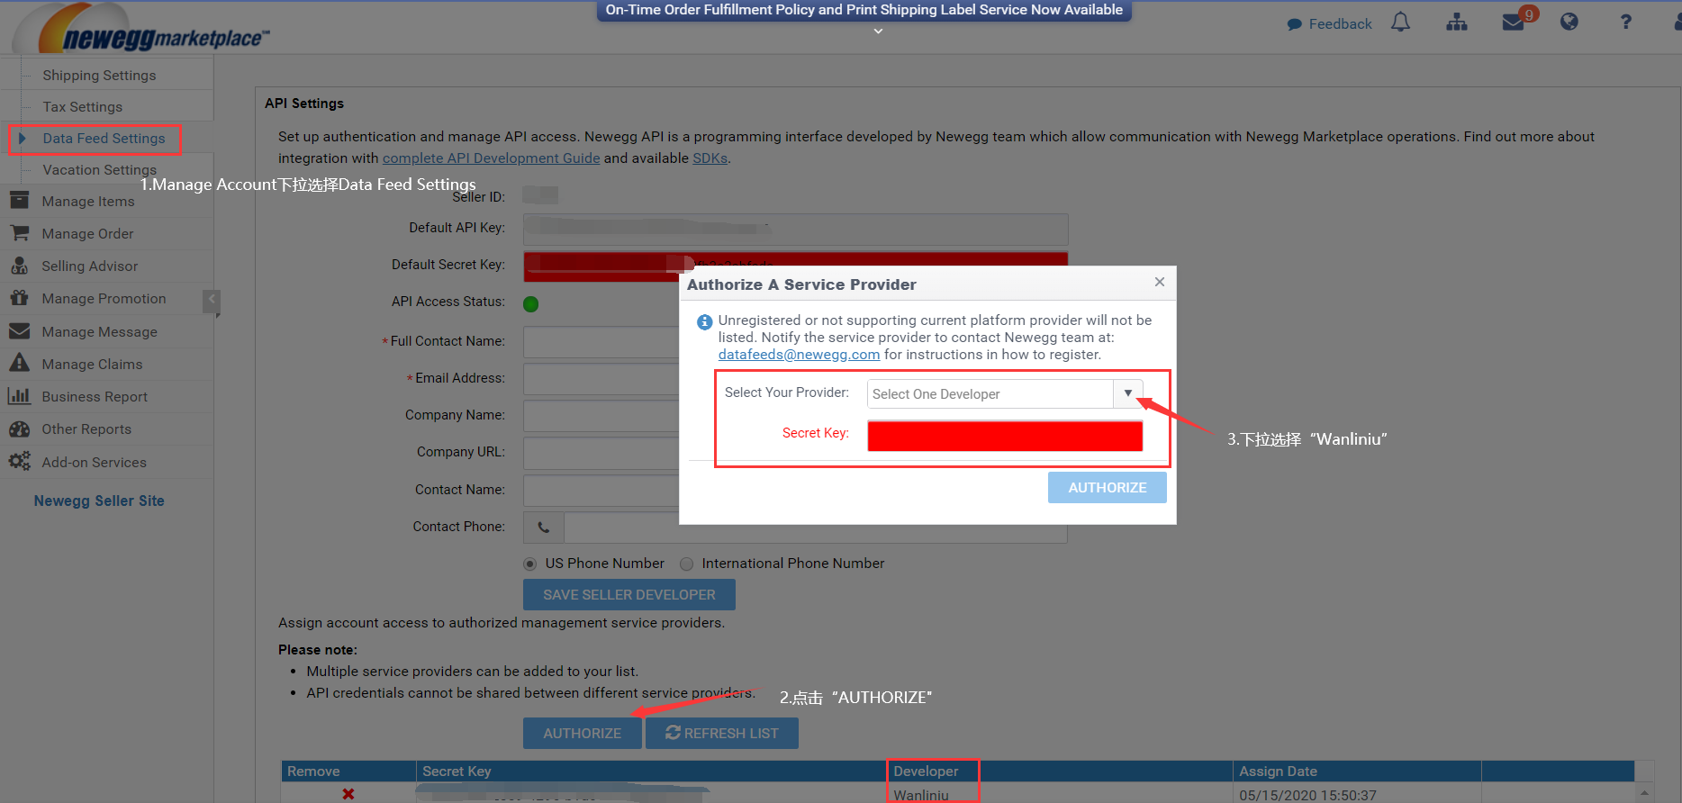The height and width of the screenshot is (803, 1682).
Task: Collapse the sidebar with arrow handle
Action: point(212,301)
